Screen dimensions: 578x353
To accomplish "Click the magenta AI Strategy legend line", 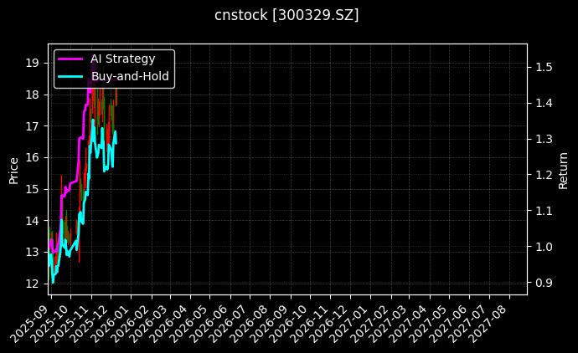I will 70,59.
